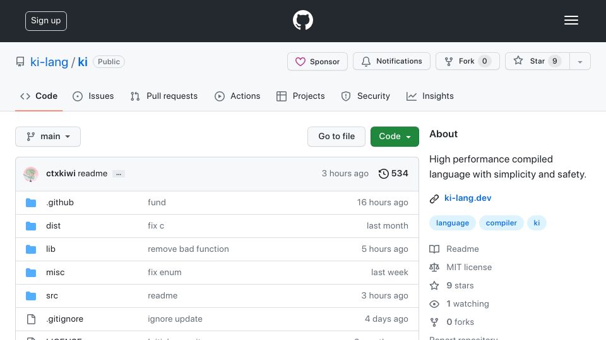This screenshot has width=606, height=340.
Task: Click the license scale icon
Action: (434, 267)
